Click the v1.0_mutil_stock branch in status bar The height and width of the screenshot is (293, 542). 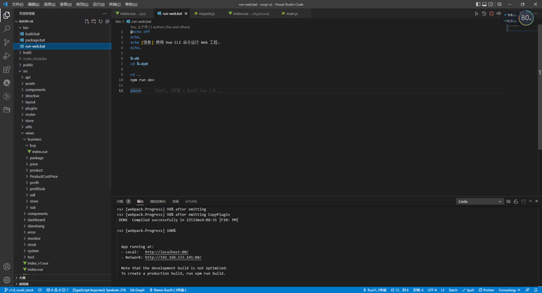[20, 290]
